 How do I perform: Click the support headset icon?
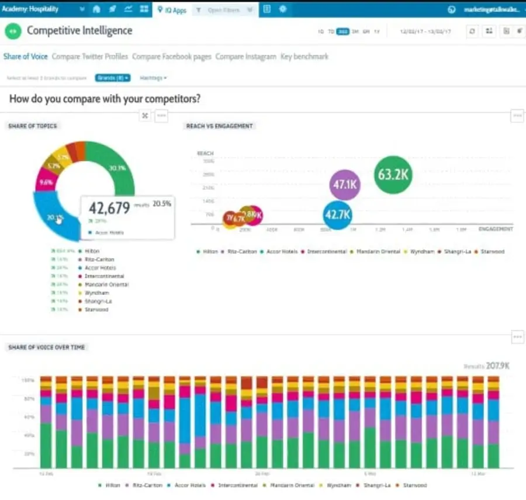(x=451, y=10)
